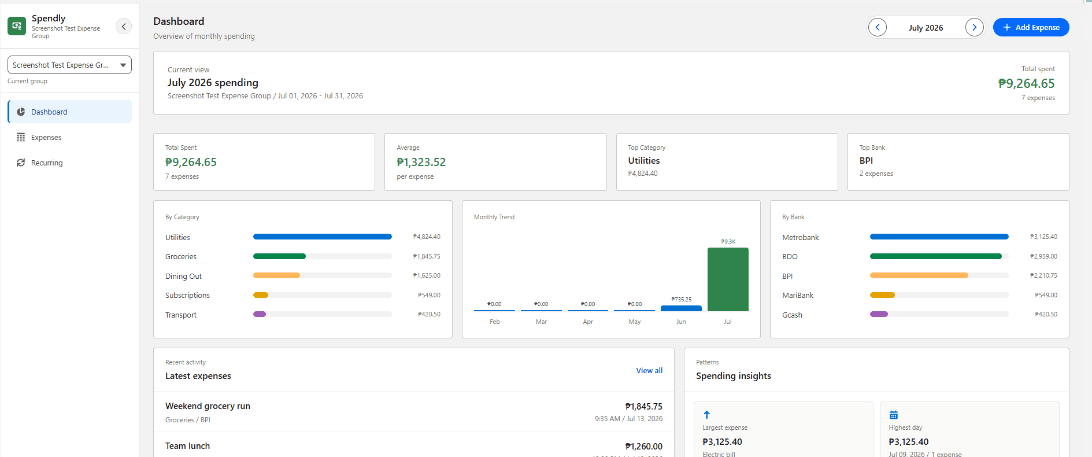Collapse the sidebar with the chevron button

coord(124,26)
